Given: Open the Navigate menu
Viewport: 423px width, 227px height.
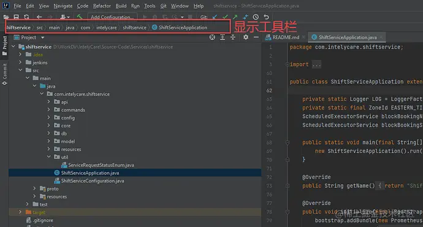Looking at the screenshot, I should (63, 6).
